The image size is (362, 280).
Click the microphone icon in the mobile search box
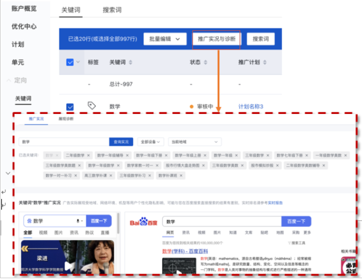78,221
